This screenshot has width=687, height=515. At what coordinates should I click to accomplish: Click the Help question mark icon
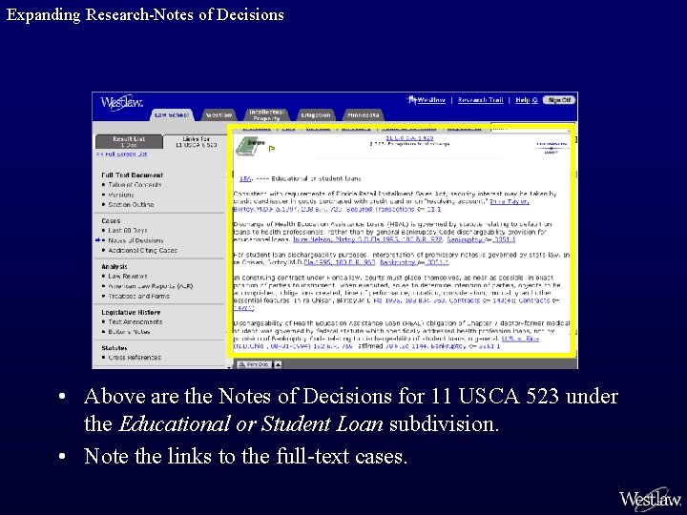click(x=534, y=100)
